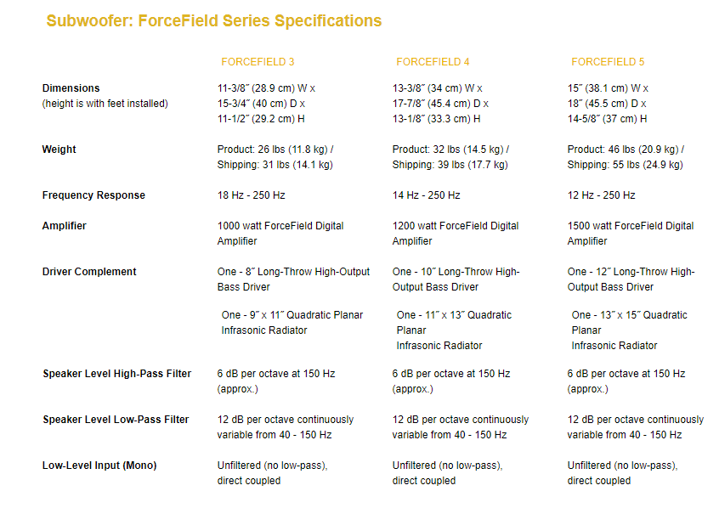
Task: Select the FORCEFIELD 4 column header
Action: coord(433,62)
